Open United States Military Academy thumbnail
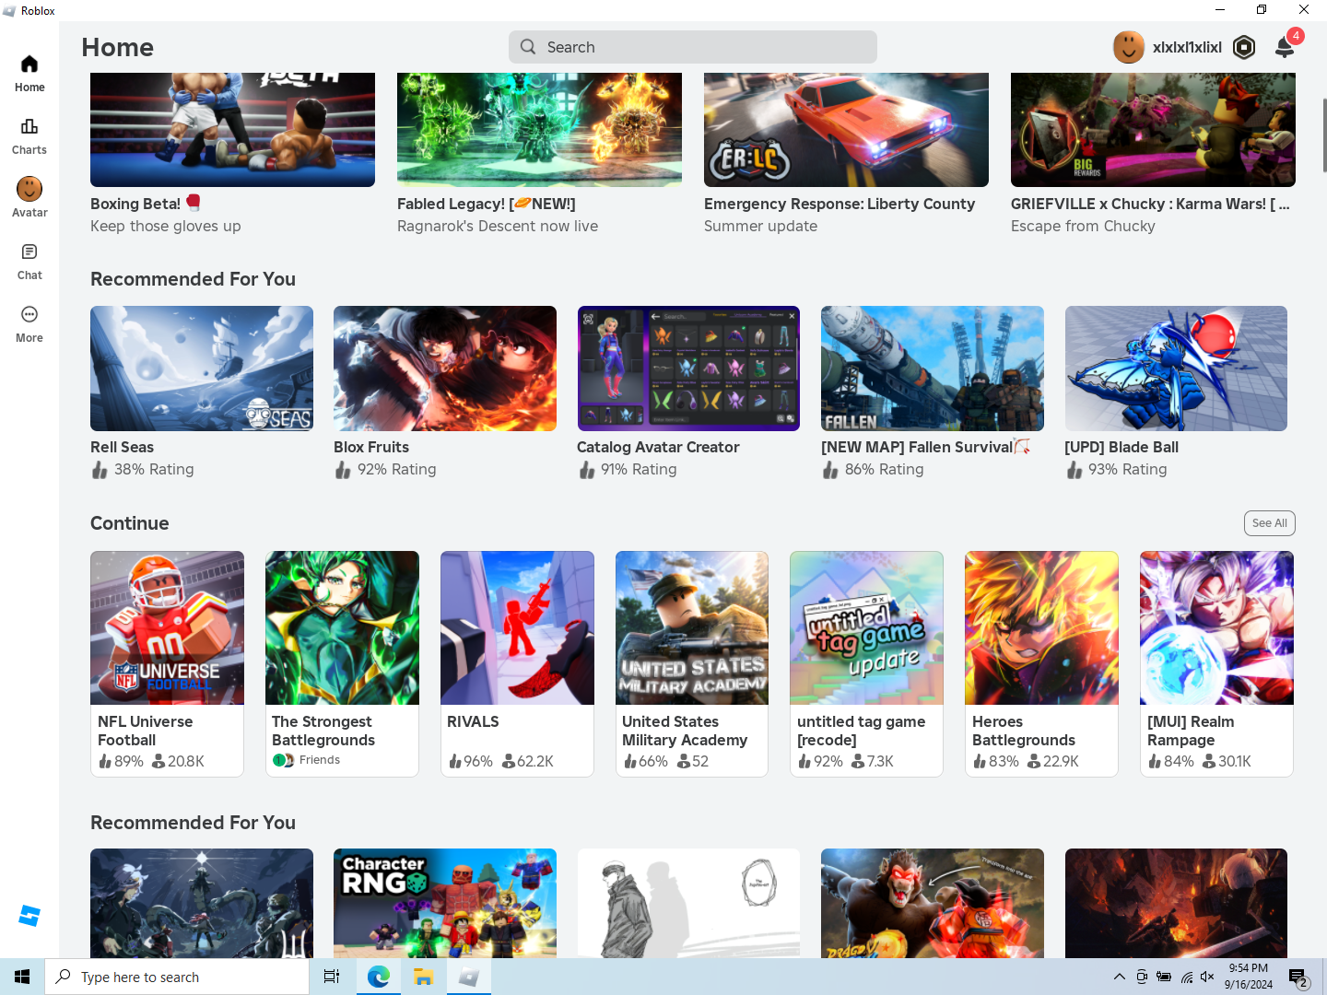Screen dimensions: 1327x995 coord(692,627)
